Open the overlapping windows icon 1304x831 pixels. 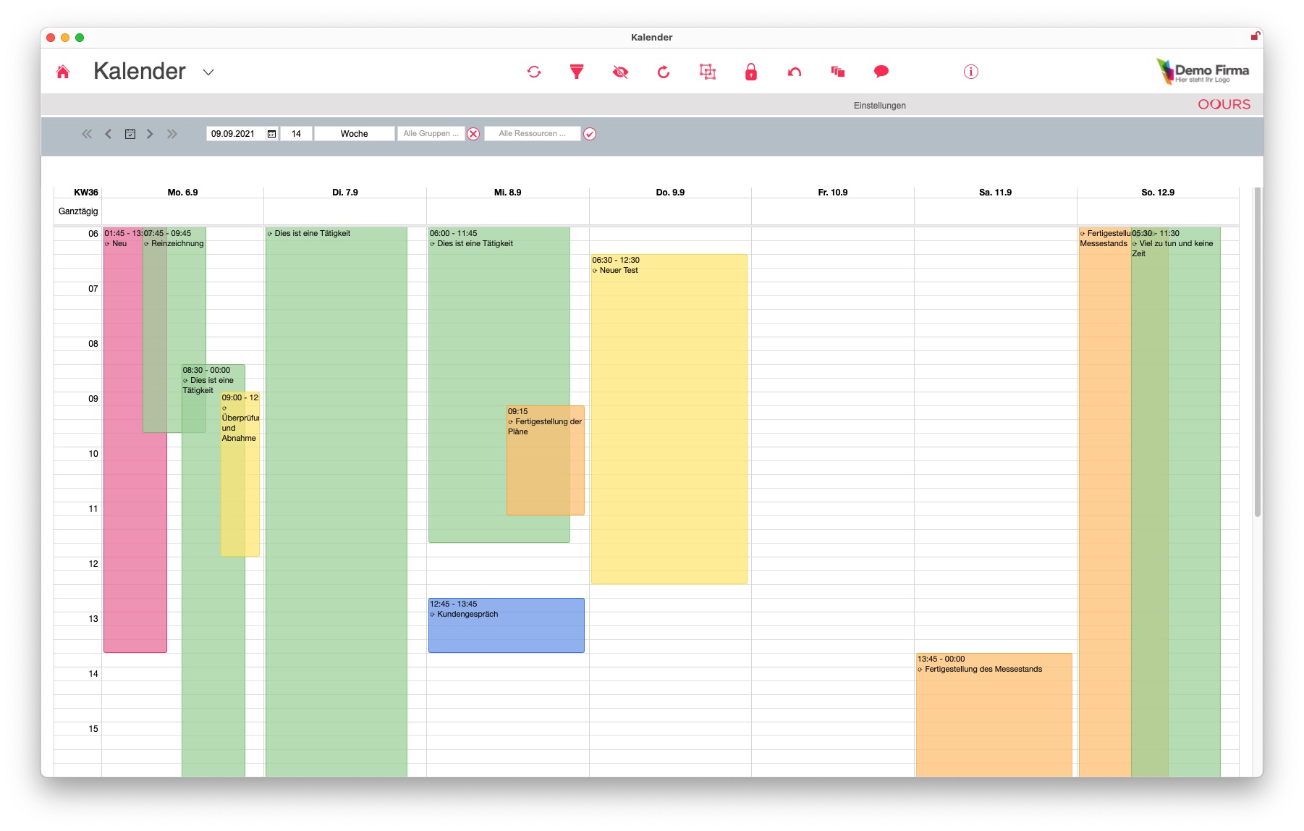tap(838, 72)
